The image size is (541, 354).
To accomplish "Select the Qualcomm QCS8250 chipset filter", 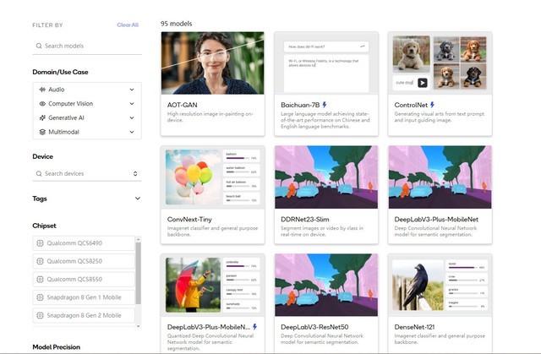I will pyautogui.click(x=84, y=261).
